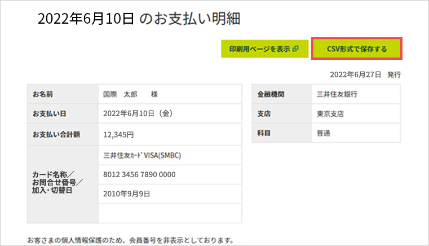This screenshot has height=246, width=429.
Task: Select the お支払い合計額 header cell
Action: coord(62,134)
